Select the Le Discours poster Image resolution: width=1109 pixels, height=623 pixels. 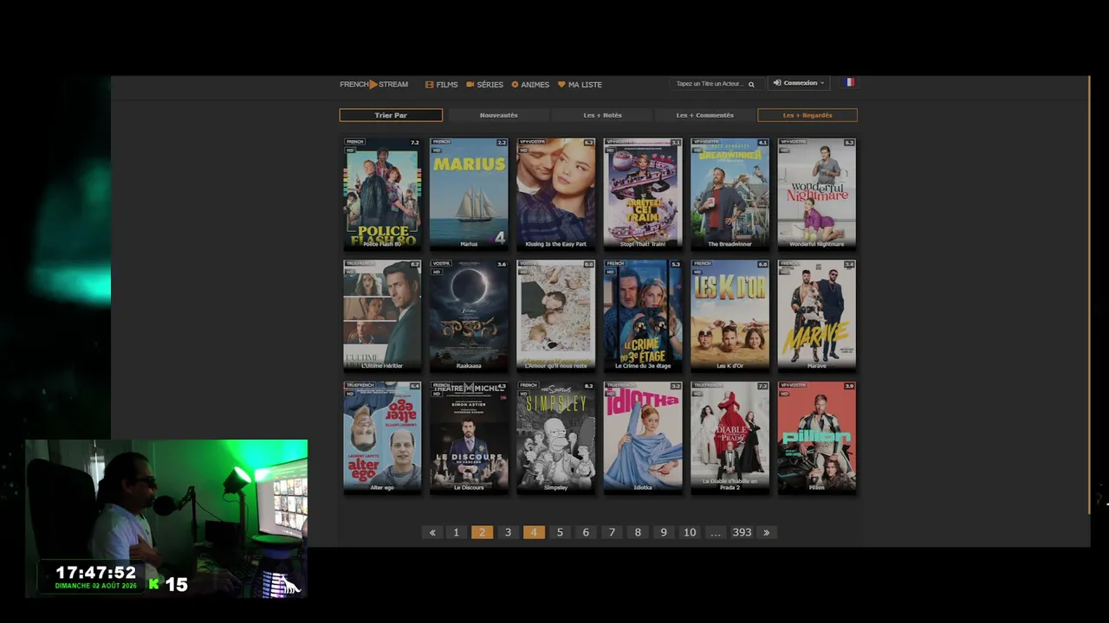point(469,437)
